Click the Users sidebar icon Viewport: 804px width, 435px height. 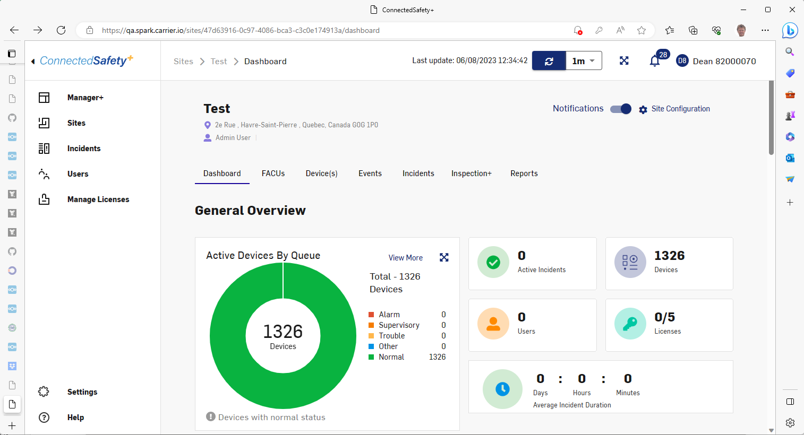[44, 174]
